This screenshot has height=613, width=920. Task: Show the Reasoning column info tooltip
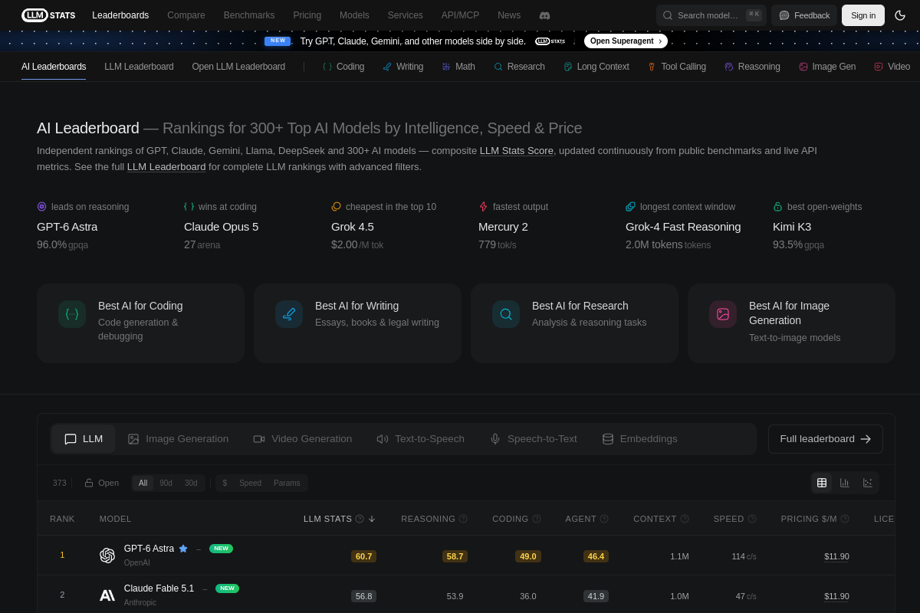pos(463,519)
